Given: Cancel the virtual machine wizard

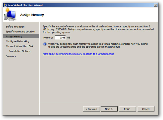Looking at the screenshot, I should tap(146, 109).
